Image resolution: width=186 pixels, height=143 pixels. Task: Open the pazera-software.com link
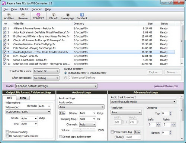click(x=166, y=86)
